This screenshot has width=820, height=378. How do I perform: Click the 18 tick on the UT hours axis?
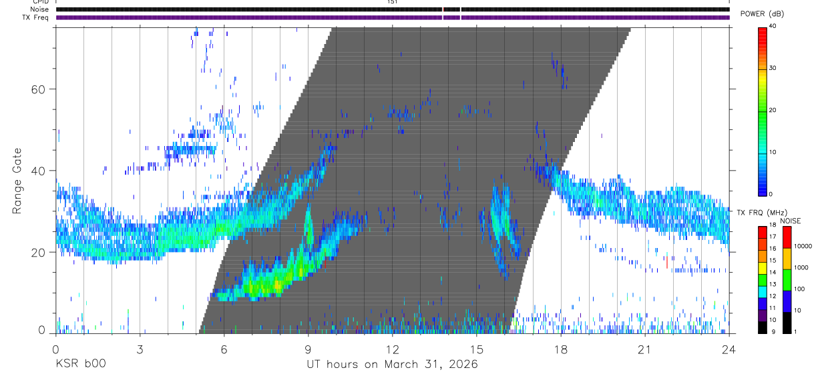tap(561, 348)
